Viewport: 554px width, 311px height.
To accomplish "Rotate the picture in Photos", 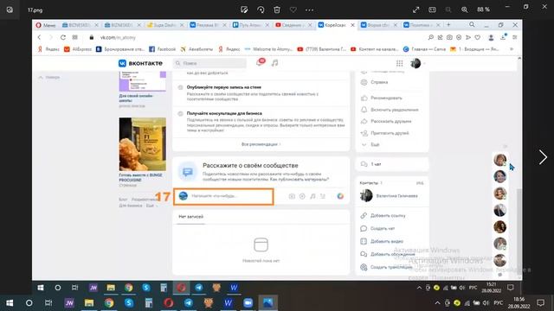I will tap(261, 10).
